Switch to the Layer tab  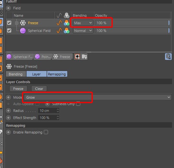click(x=36, y=74)
